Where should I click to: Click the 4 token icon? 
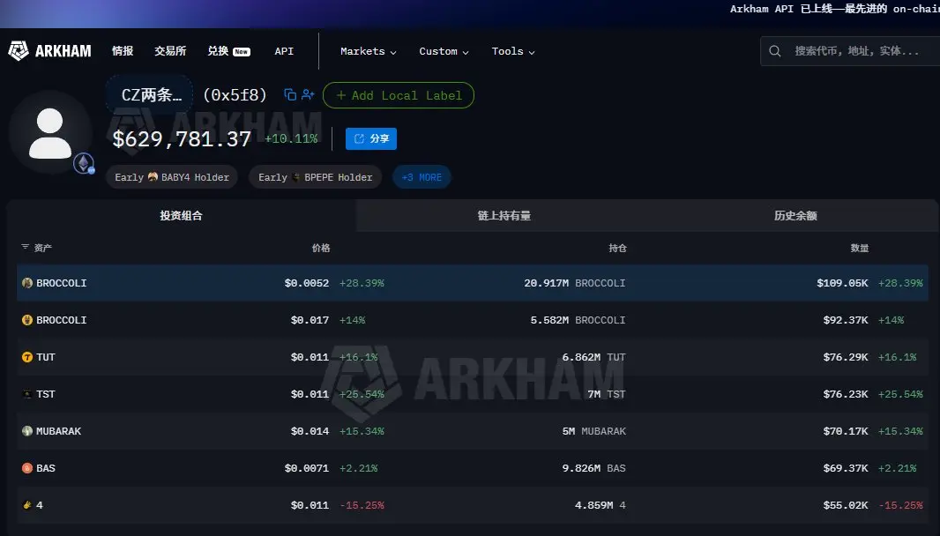tap(27, 505)
